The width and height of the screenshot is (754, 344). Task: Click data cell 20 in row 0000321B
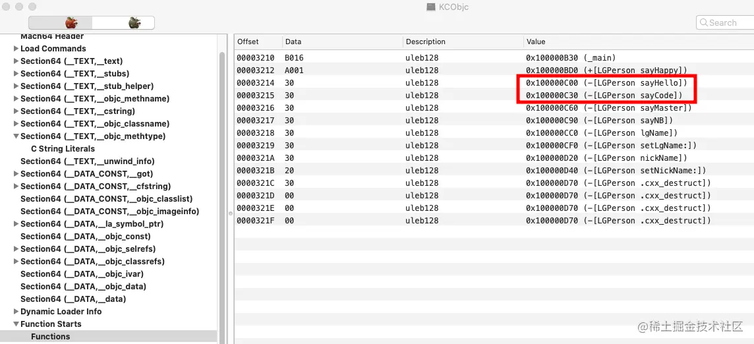pyautogui.click(x=289, y=170)
